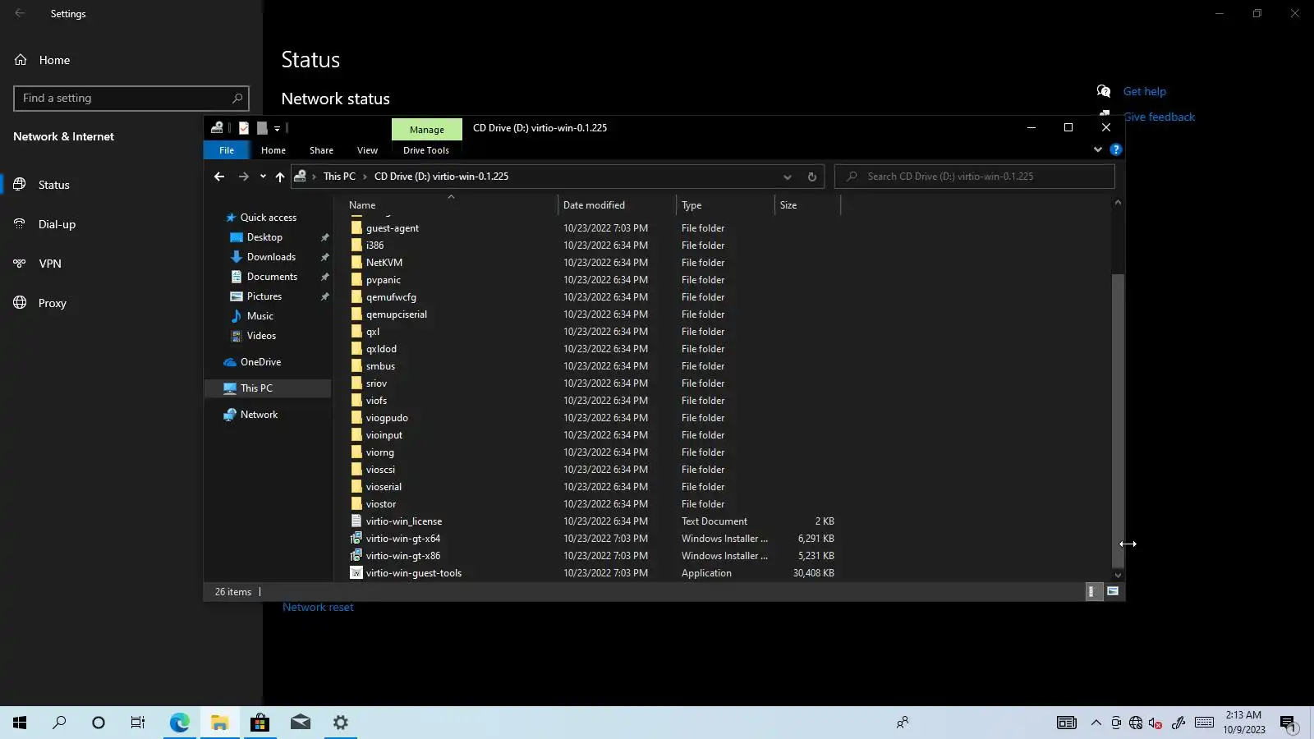
Task: Open Downloads in the navigation pane
Action: click(x=271, y=257)
